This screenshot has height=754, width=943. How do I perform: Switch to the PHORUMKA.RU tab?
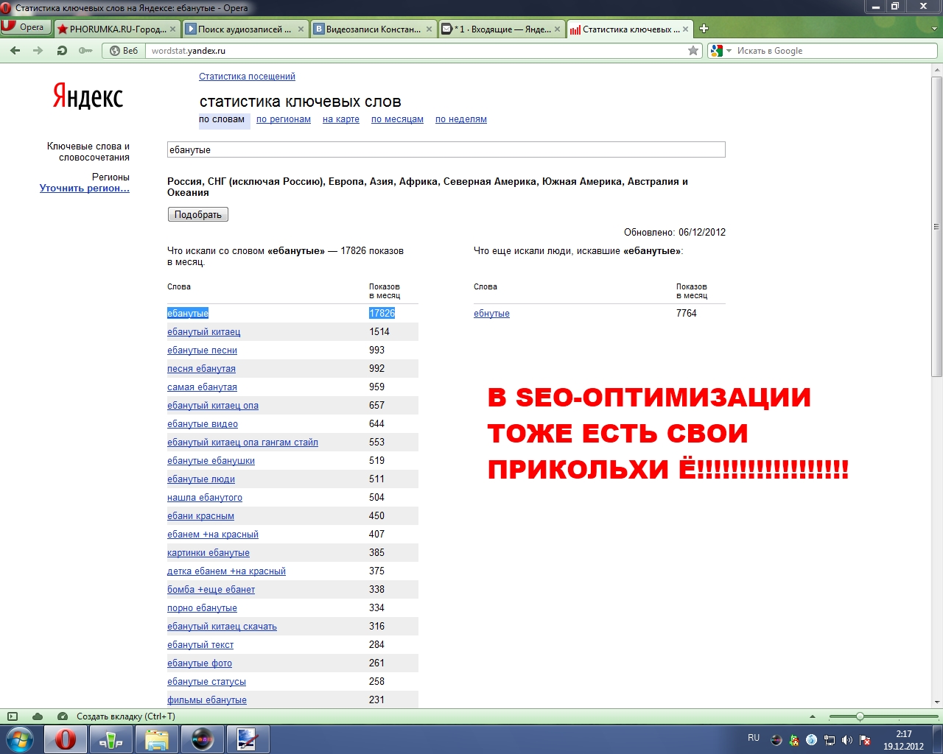pyautogui.click(x=112, y=29)
